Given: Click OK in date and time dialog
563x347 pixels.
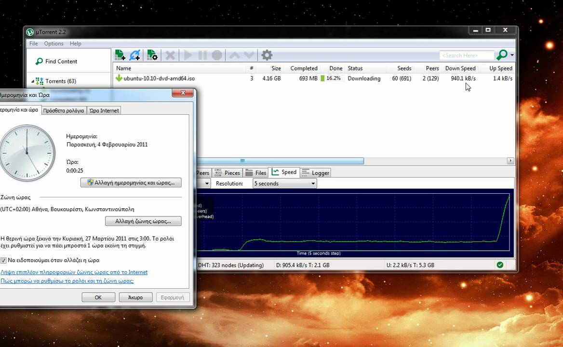Looking at the screenshot, I should point(98,297).
